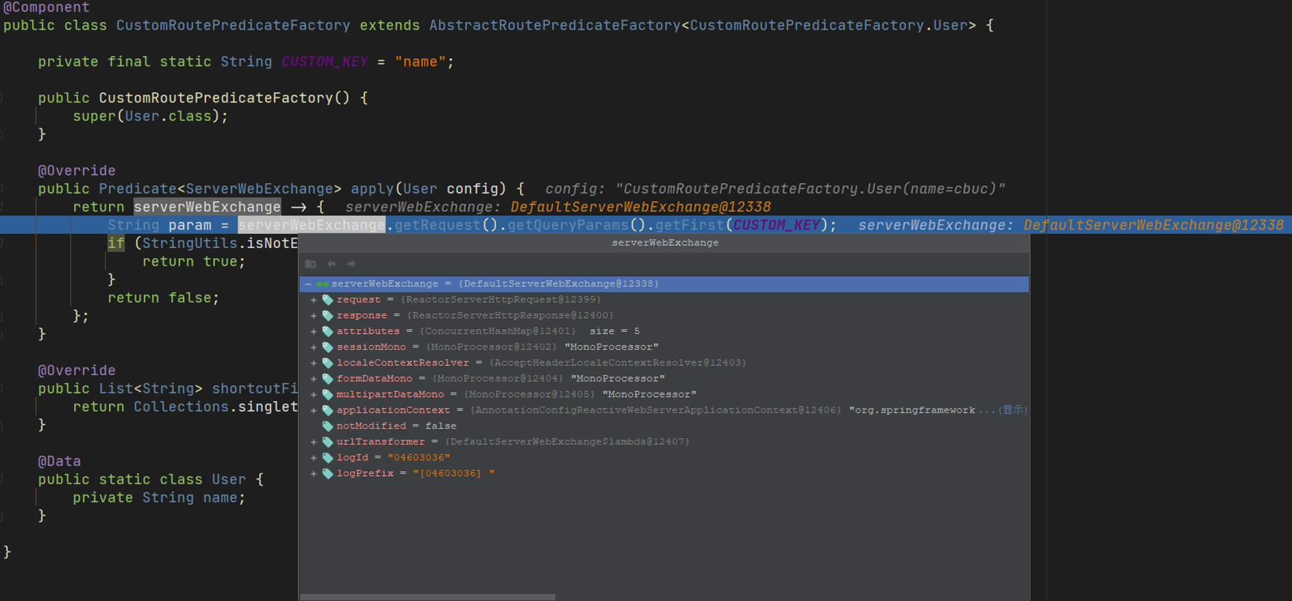
Task: Click the param variable on highlighted line
Action: (x=190, y=225)
